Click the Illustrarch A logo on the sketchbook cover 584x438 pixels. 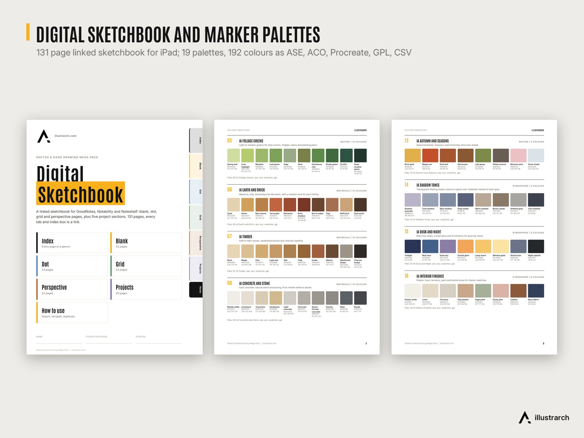pos(44,136)
